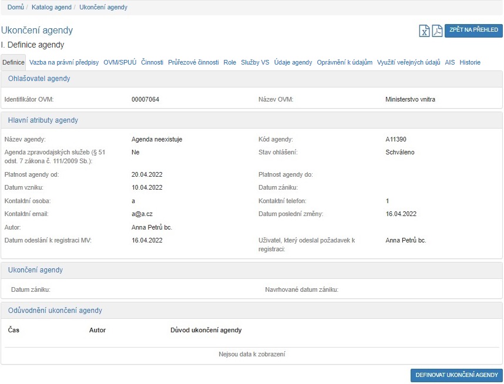Open Katalog agend breadcrumb link

pos(52,7)
